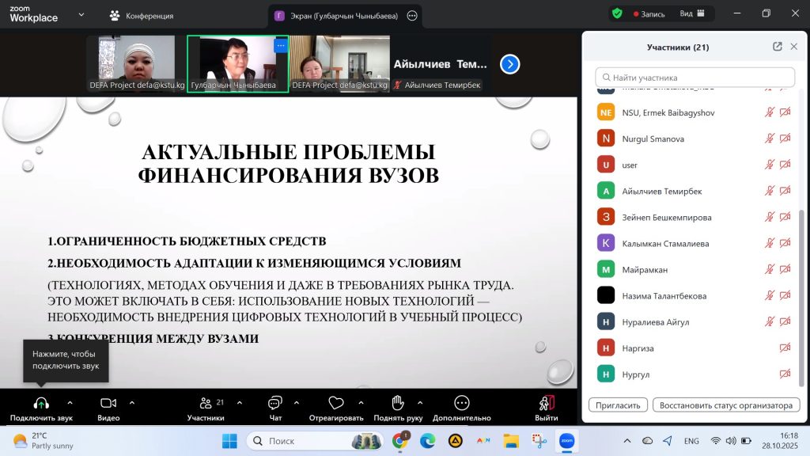Click the Chat icon in meeting toolbar
The height and width of the screenshot is (456, 810).
(275, 403)
